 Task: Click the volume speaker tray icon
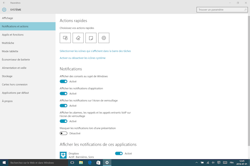coord(213,163)
